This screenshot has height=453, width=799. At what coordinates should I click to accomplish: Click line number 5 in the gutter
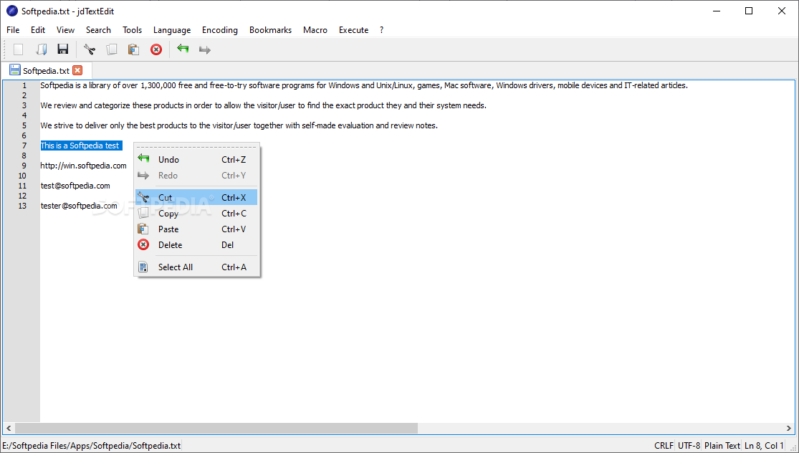pyautogui.click(x=24, y=125)
